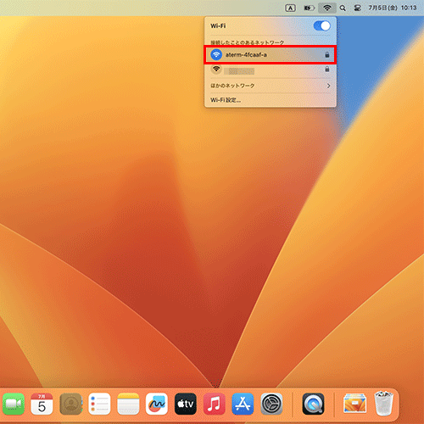Expand ほかのネットワーク list

click(x=270, y=86)
